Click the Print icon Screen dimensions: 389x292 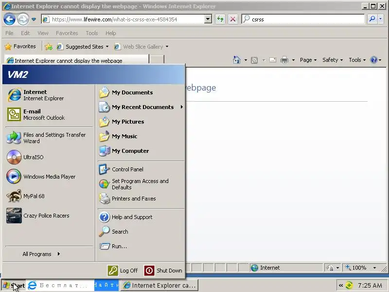pyautogui.click(x=284, y=60)
